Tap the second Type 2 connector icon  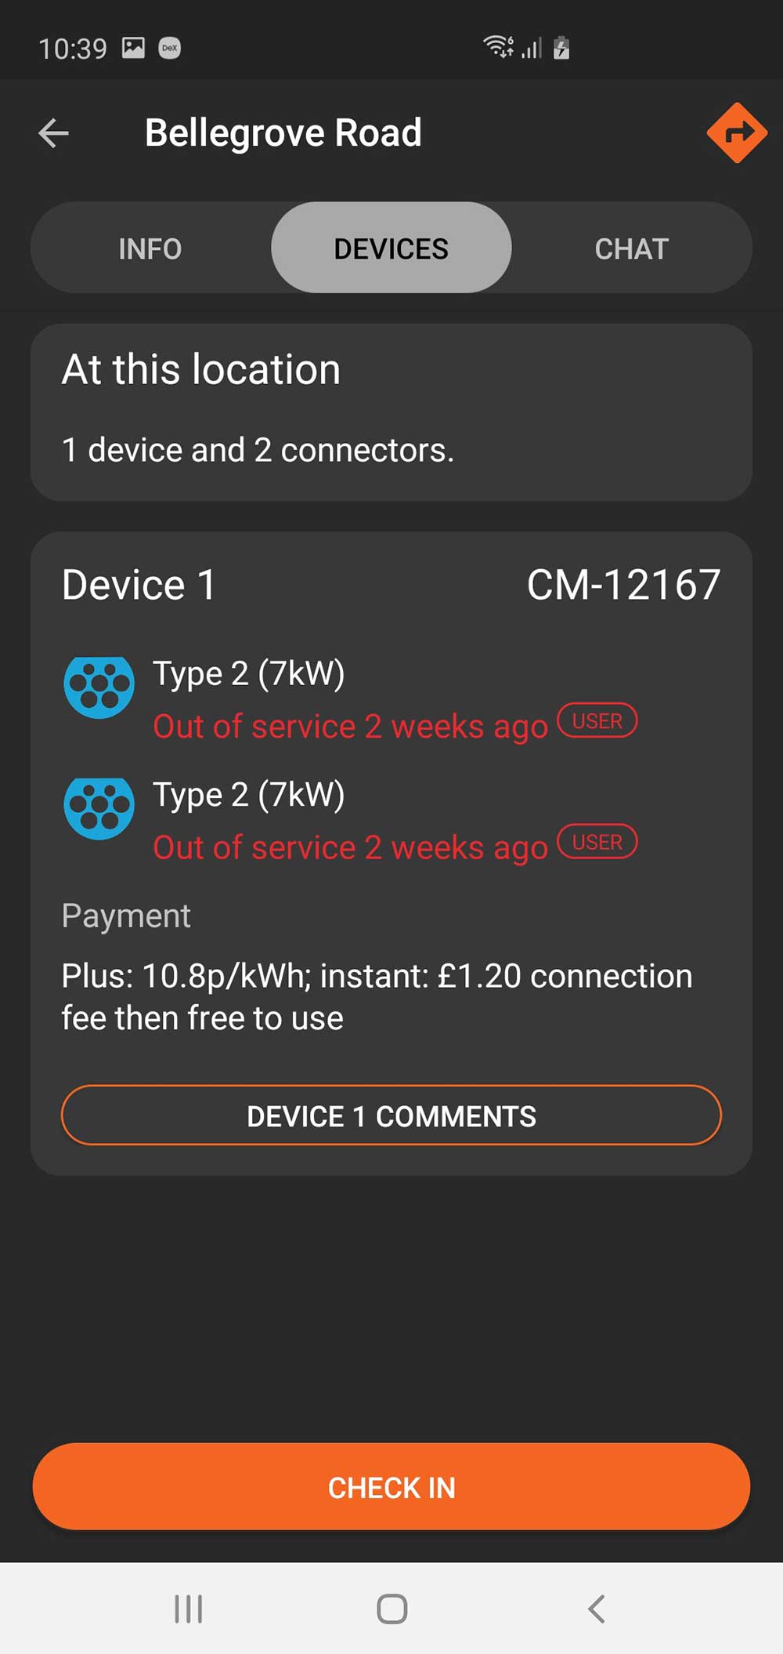99,808
